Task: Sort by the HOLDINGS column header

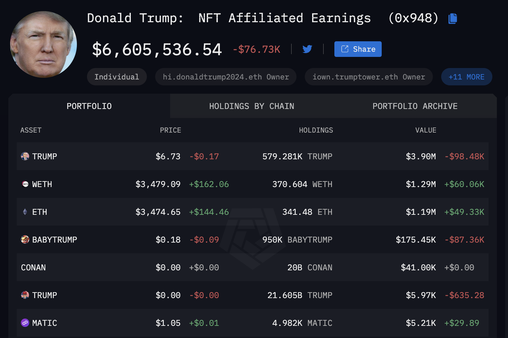Action: (x=316, y=130)
